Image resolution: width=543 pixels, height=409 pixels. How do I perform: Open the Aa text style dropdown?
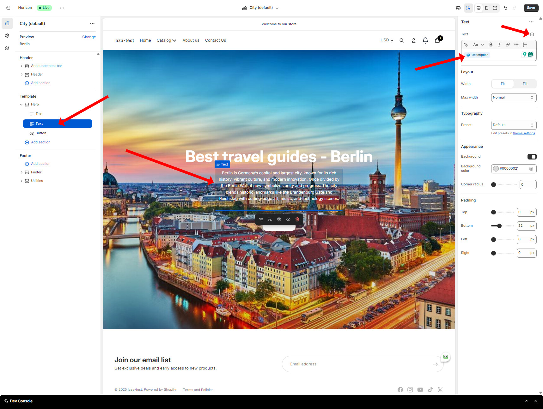478,45
